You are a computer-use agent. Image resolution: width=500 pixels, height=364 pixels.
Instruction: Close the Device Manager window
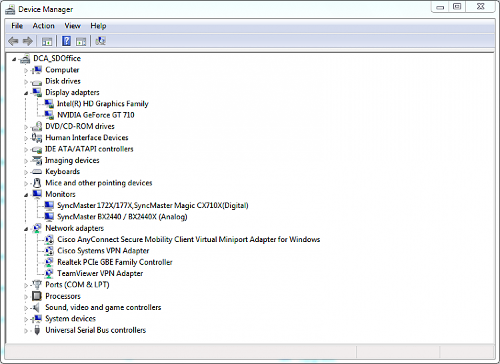481,7
